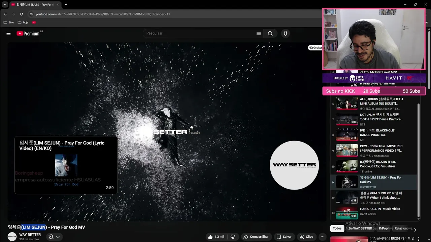Open the YouTube hamburger guide menu
Image resolution: width=431 pixels, height=242 pixels.
(x=8, y=33)
